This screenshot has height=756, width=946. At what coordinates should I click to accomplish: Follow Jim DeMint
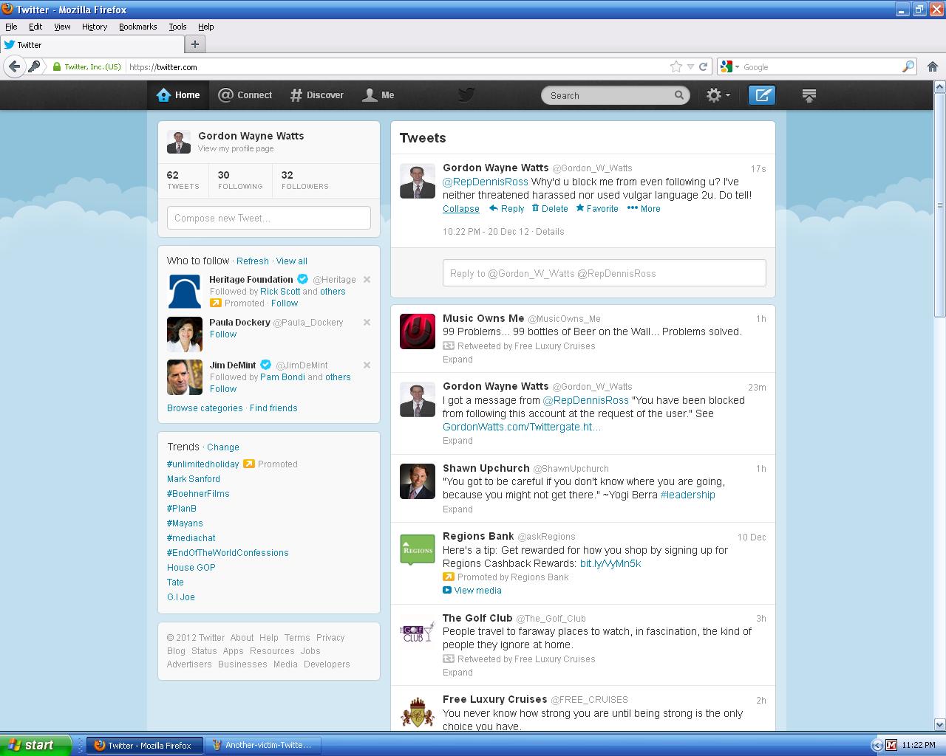point(223,389)
